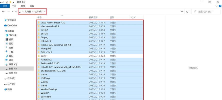Select the highlighted 软件 (E:) sidebar entry
The width and height of the screenshot is (222, 100).
click(17, 68)
